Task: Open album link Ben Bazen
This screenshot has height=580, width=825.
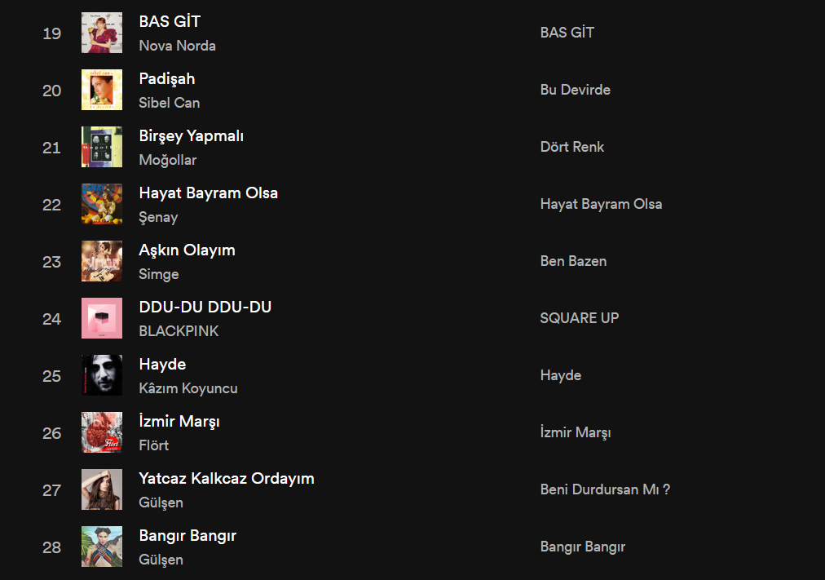Action: click(x=573, y=261)
